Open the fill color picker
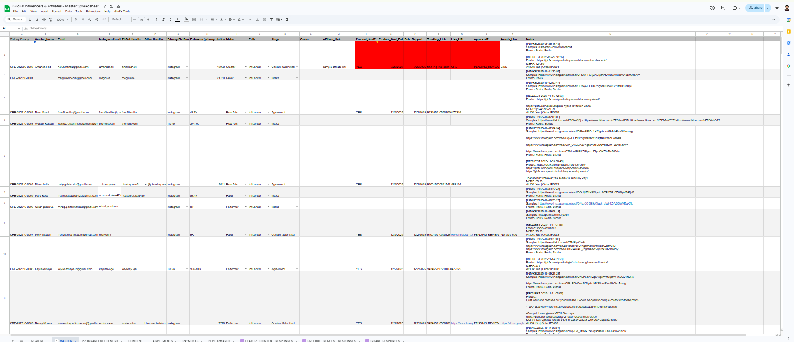 tap(187, 19)
